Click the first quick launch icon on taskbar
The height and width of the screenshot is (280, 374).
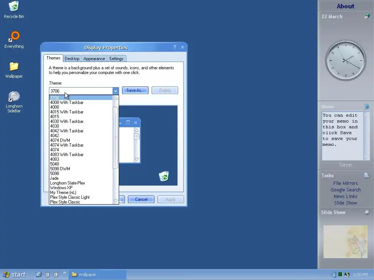point(39,275)
